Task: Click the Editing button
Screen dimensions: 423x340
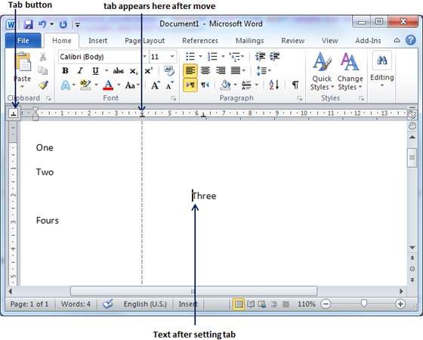Action: [381, 70]
